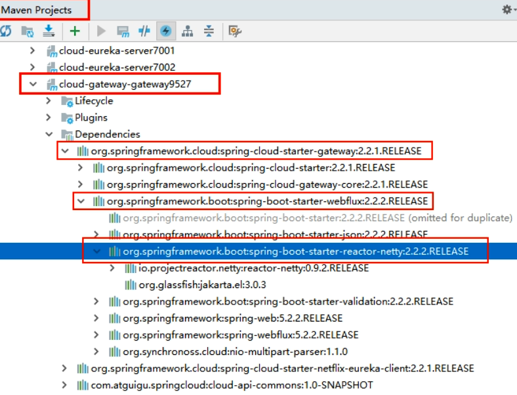Expand the Plugins node
This screenshot has height=395, width=517.
click(x=49, y=117)
